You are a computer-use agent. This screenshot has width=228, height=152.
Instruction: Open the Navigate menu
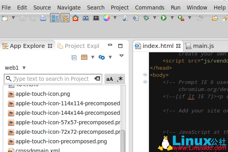point(69,8)
